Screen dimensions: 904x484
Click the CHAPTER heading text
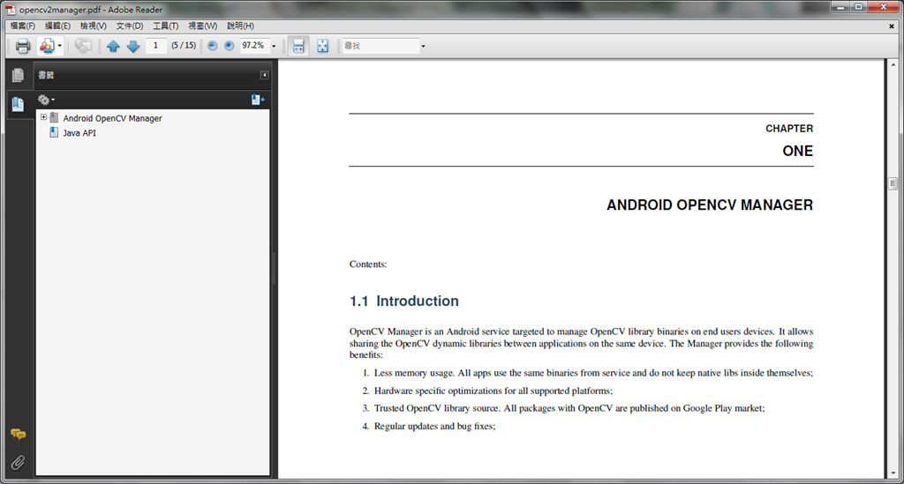[x=789, y=129]
